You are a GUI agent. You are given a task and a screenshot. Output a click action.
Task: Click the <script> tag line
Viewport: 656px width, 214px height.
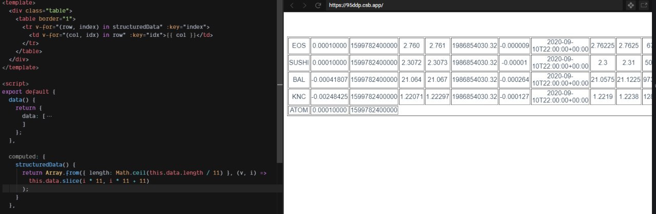(x=15, y=83)
